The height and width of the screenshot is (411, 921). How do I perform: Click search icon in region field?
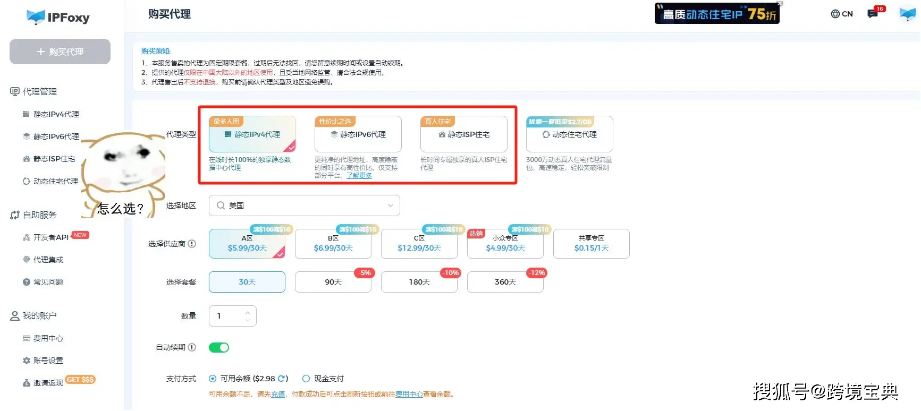(221, 206)
